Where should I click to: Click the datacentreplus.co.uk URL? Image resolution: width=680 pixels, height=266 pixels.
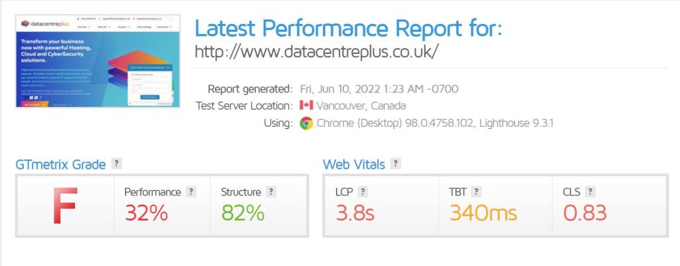(317, 51)
